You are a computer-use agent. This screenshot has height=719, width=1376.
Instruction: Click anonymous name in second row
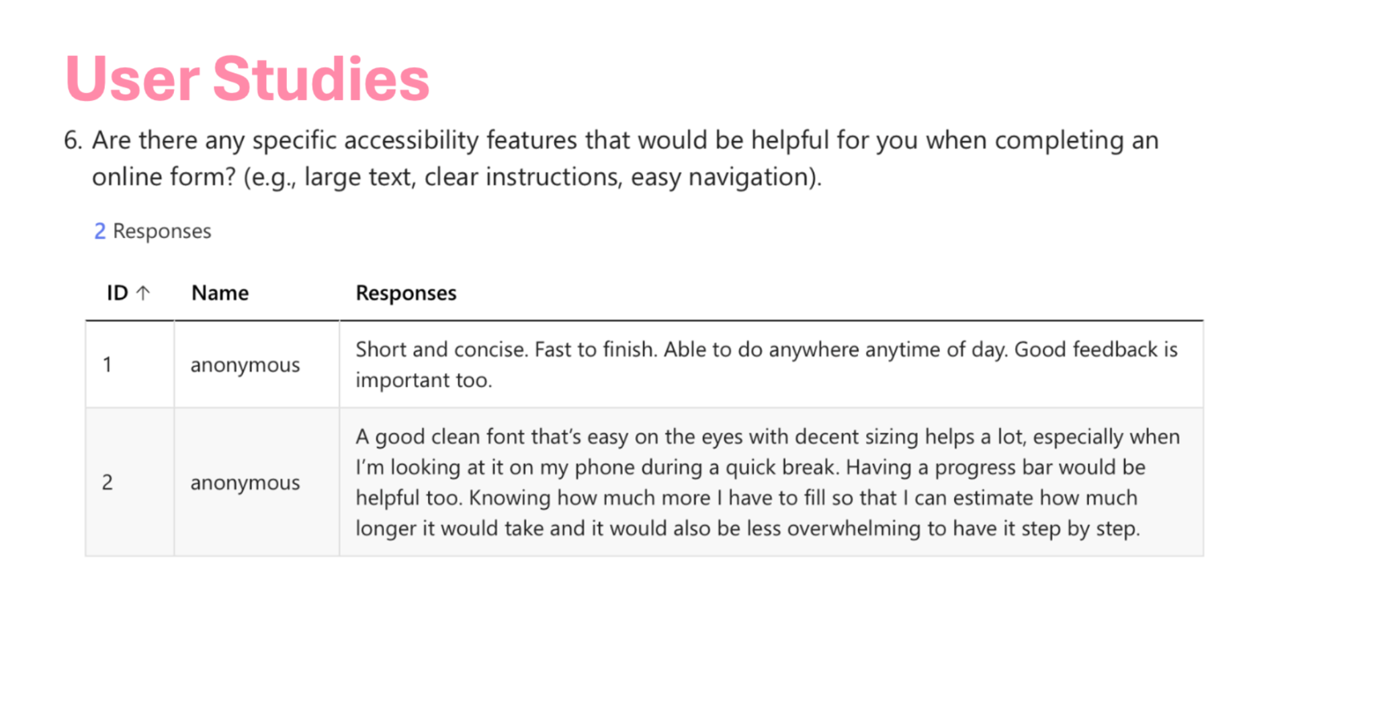pos(245,482)
